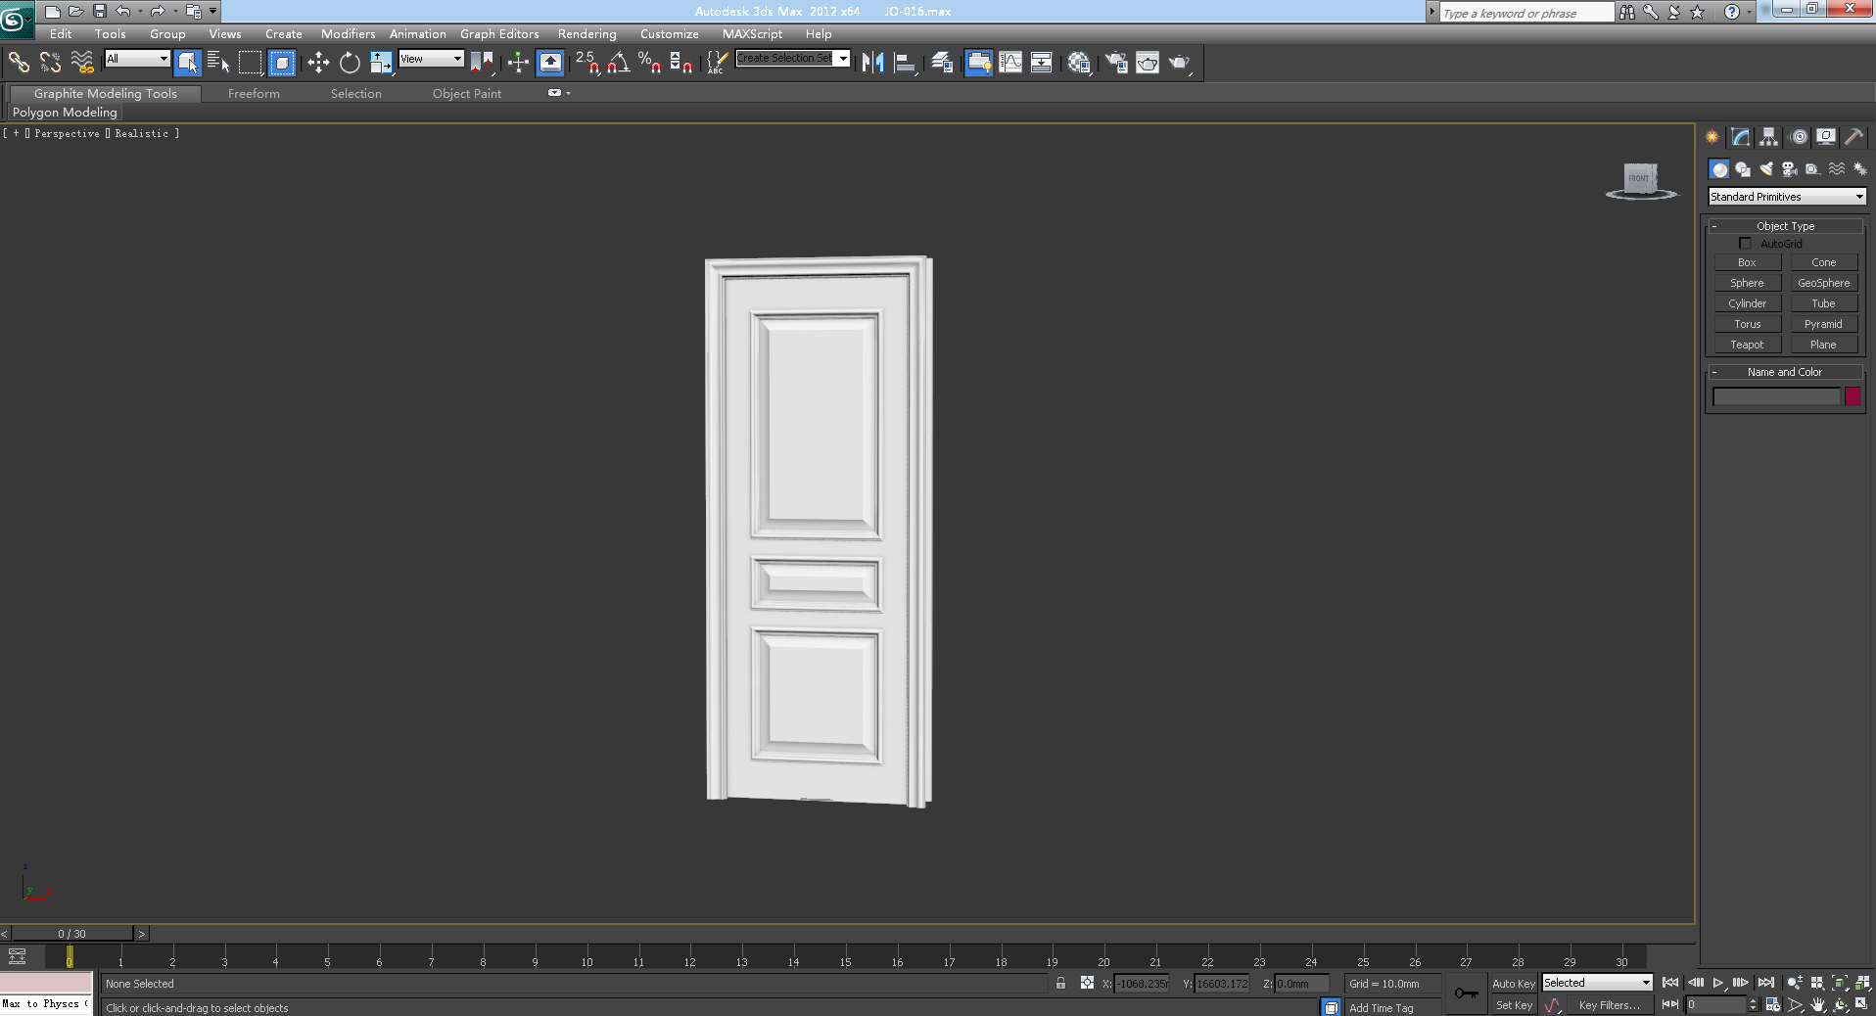Toggle Window/Crossing selection mode

pos(282,63)
